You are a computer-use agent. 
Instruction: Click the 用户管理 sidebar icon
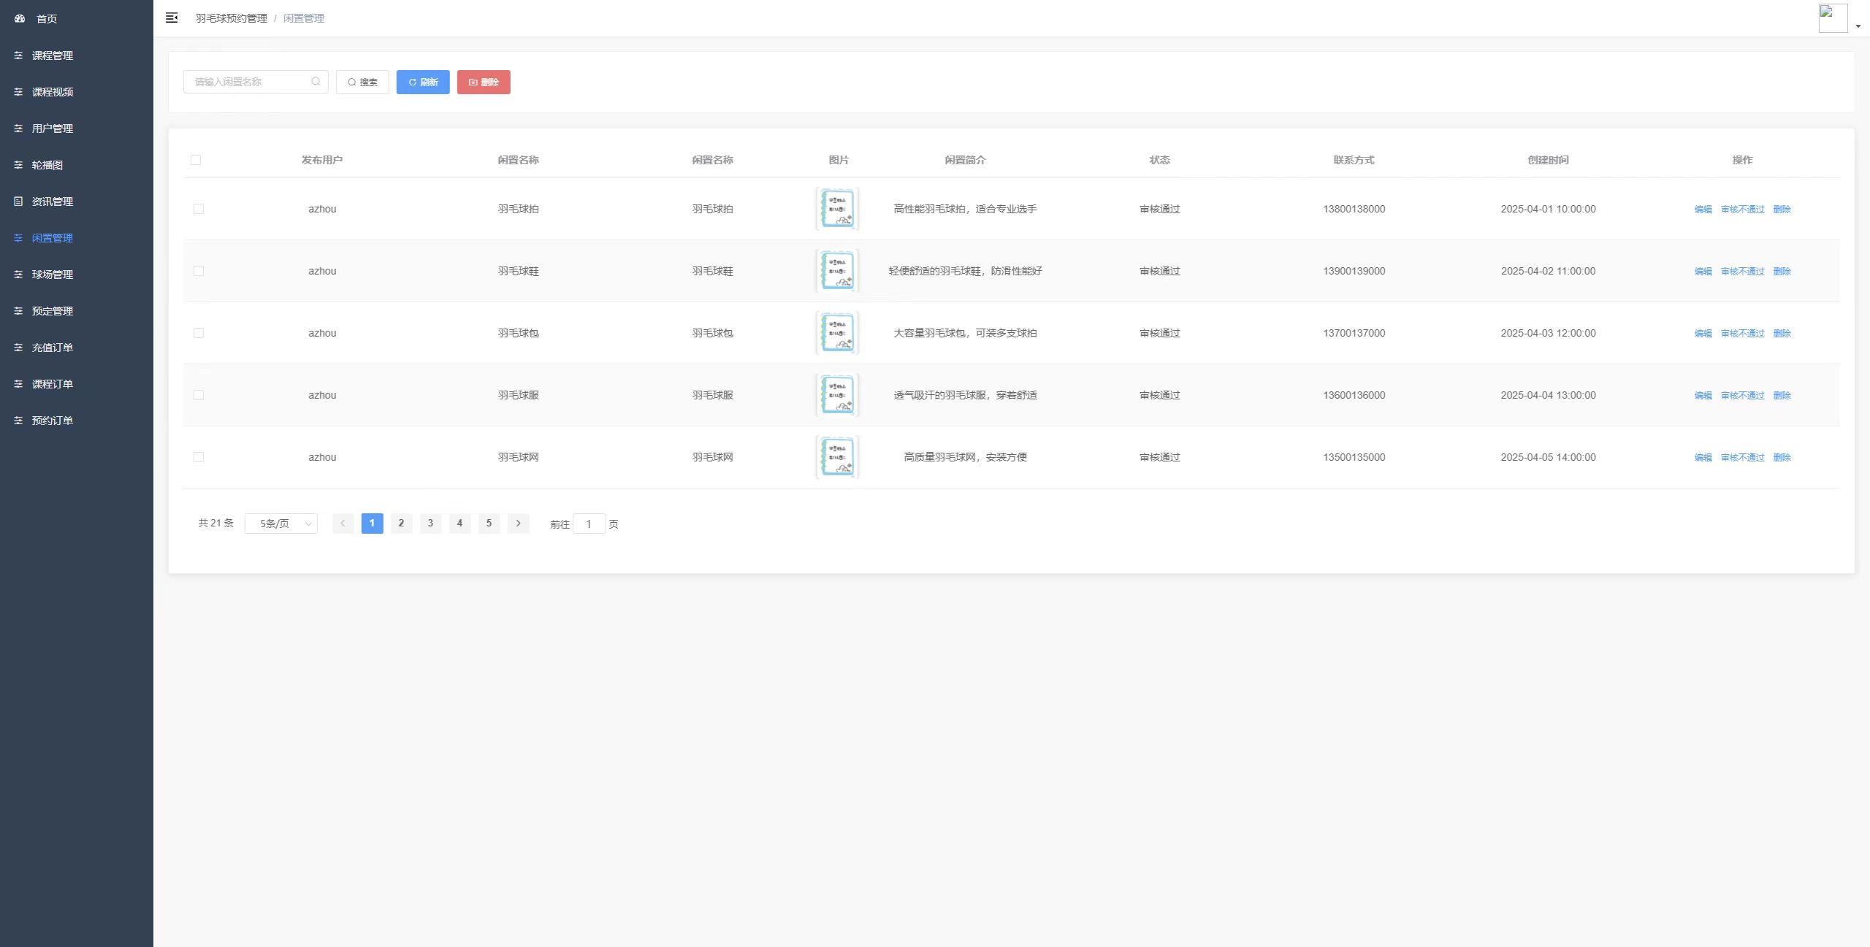coord(18,129)
